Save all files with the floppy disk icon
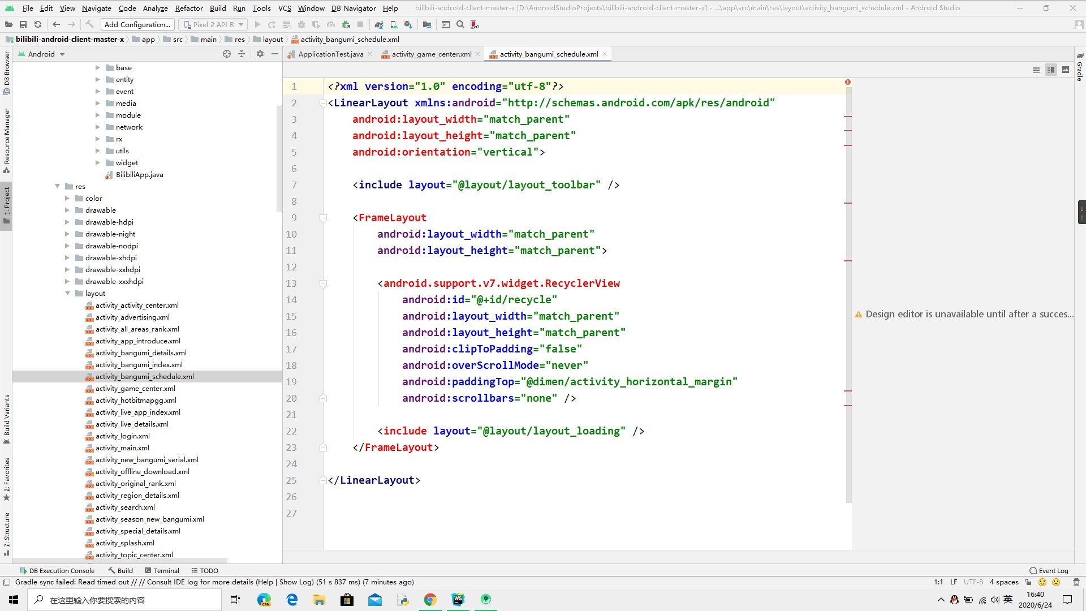The height and width of the screenshot is (611, 1086). 23,24
